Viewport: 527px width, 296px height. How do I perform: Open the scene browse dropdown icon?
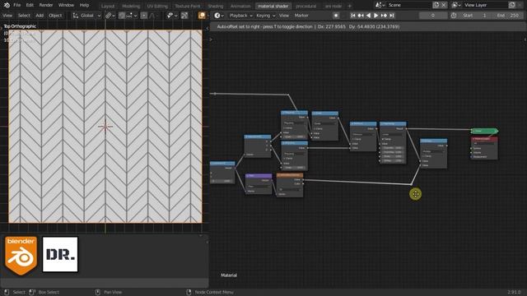[x=380, y=5]
